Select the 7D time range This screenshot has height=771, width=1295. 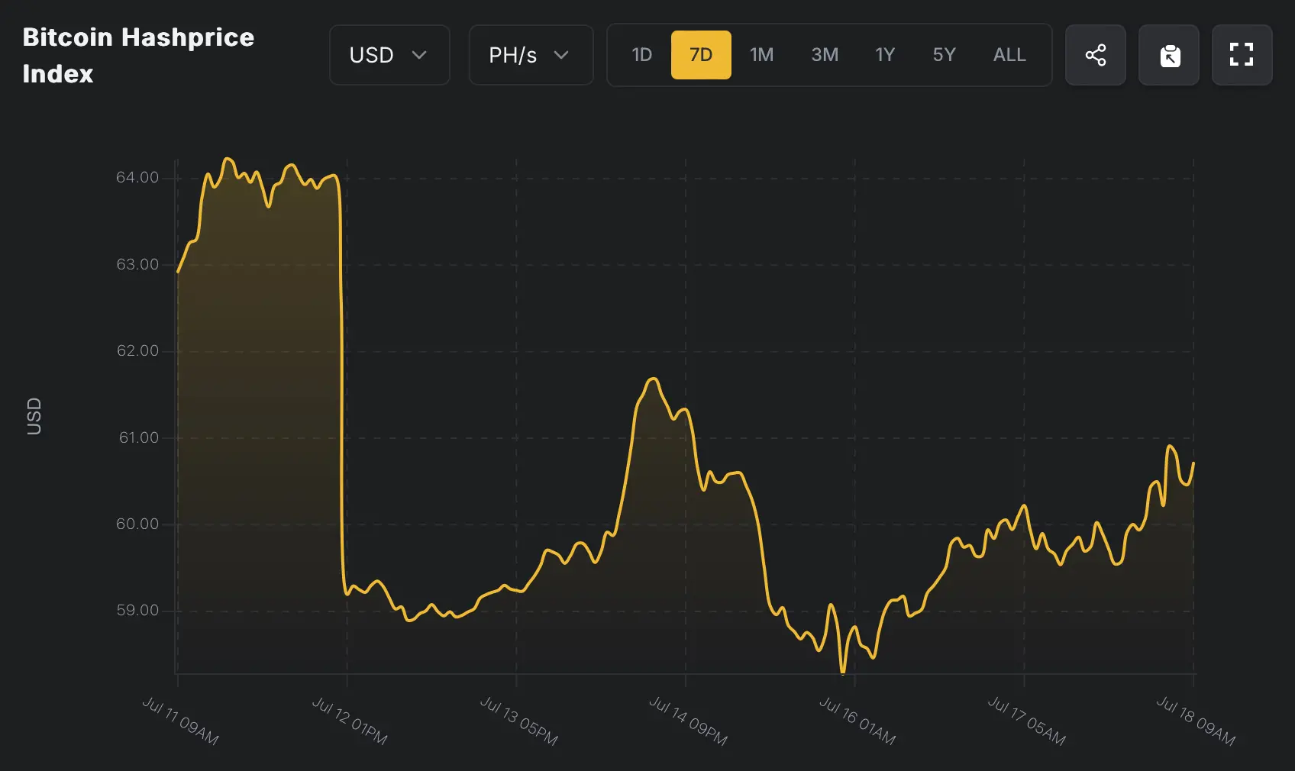pyautogui.click(x=701, y=55)
